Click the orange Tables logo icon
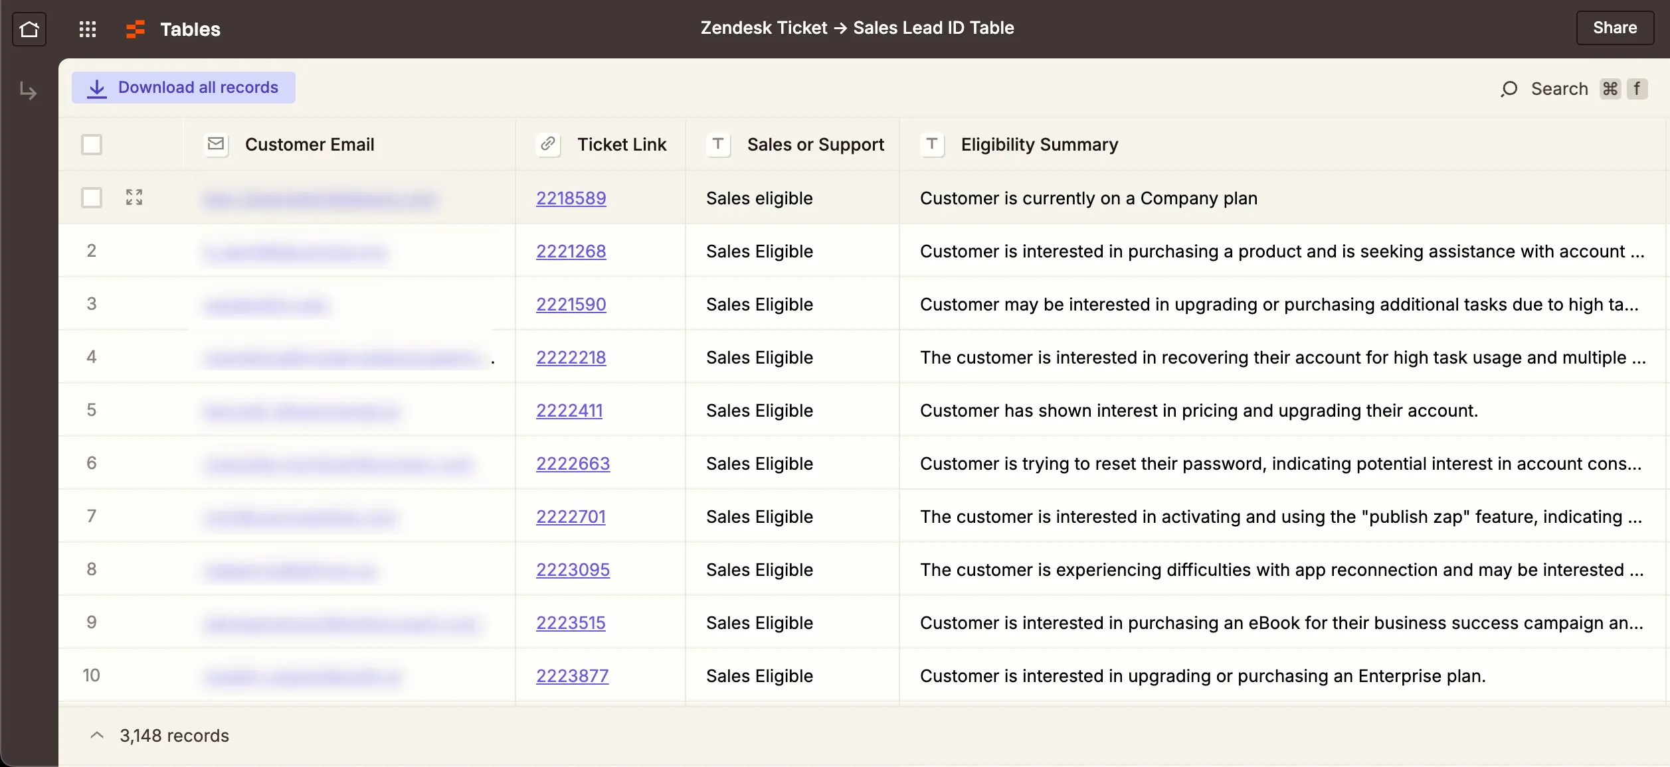This screenshot has height=767, width=1670. 136,29
